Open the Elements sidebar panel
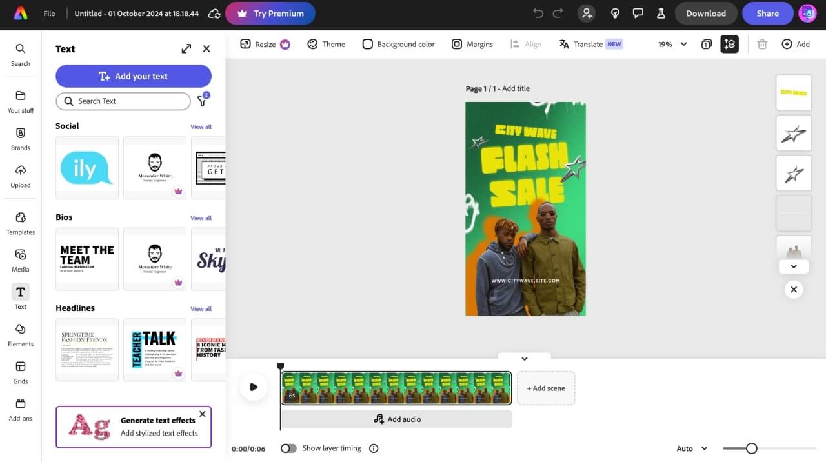826x462 pixels. point(21,334)
